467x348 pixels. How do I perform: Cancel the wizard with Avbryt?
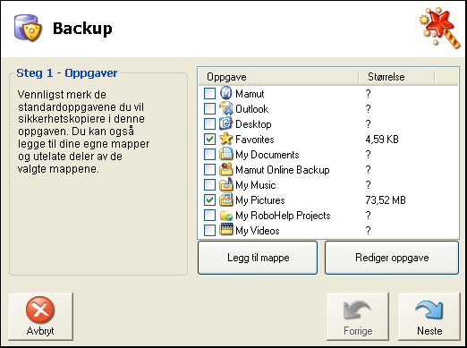point(41,317)
